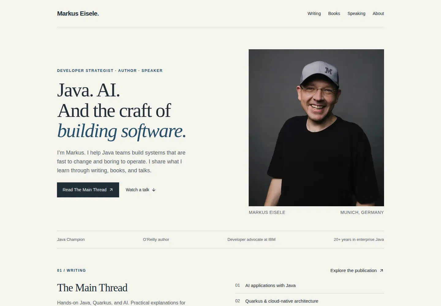Click the portrait photo of Markus Eisele
Viewport: 441px width, 306px height.
316,128
